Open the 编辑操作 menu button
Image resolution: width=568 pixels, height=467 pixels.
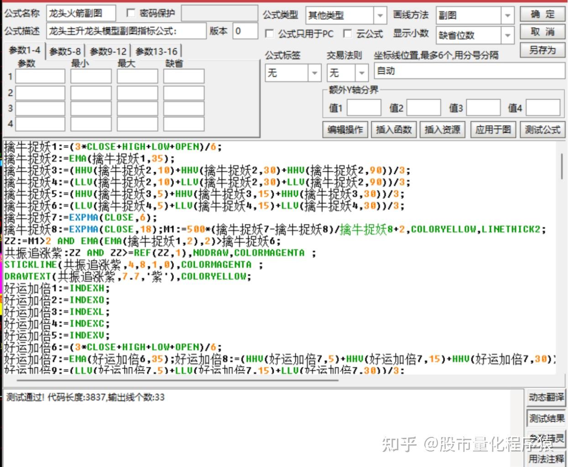coord(345,130)
